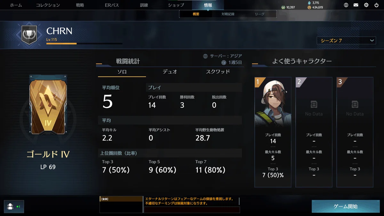
Task: Click the chat message input field
Action: [192, 210]
